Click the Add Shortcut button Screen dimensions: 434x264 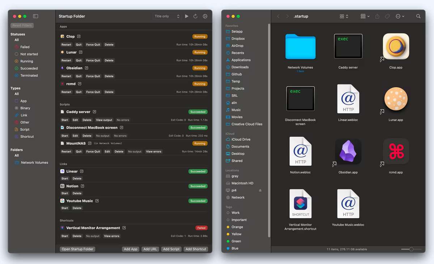pos(196,249)
